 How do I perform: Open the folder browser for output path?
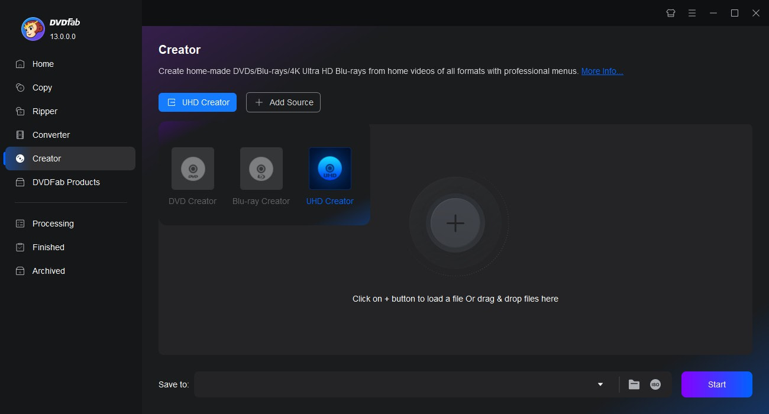pos(634,384)
